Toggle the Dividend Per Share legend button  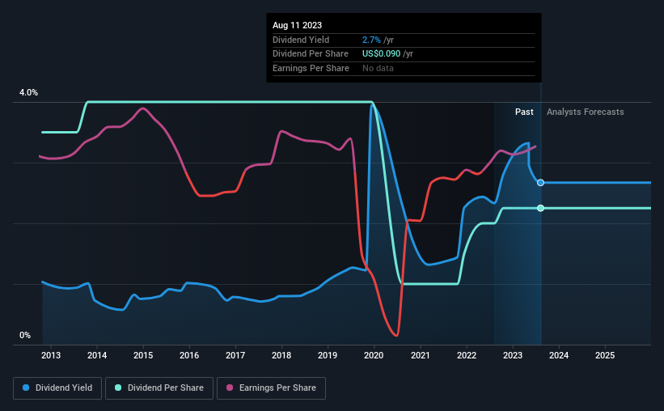(159, 388)
